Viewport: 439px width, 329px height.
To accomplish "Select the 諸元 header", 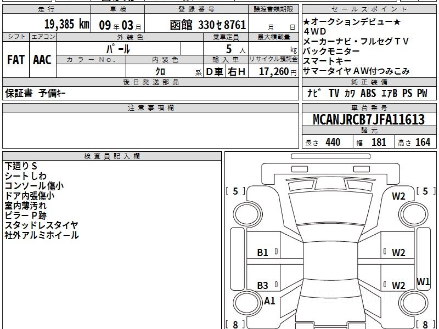I will (369, 131).
